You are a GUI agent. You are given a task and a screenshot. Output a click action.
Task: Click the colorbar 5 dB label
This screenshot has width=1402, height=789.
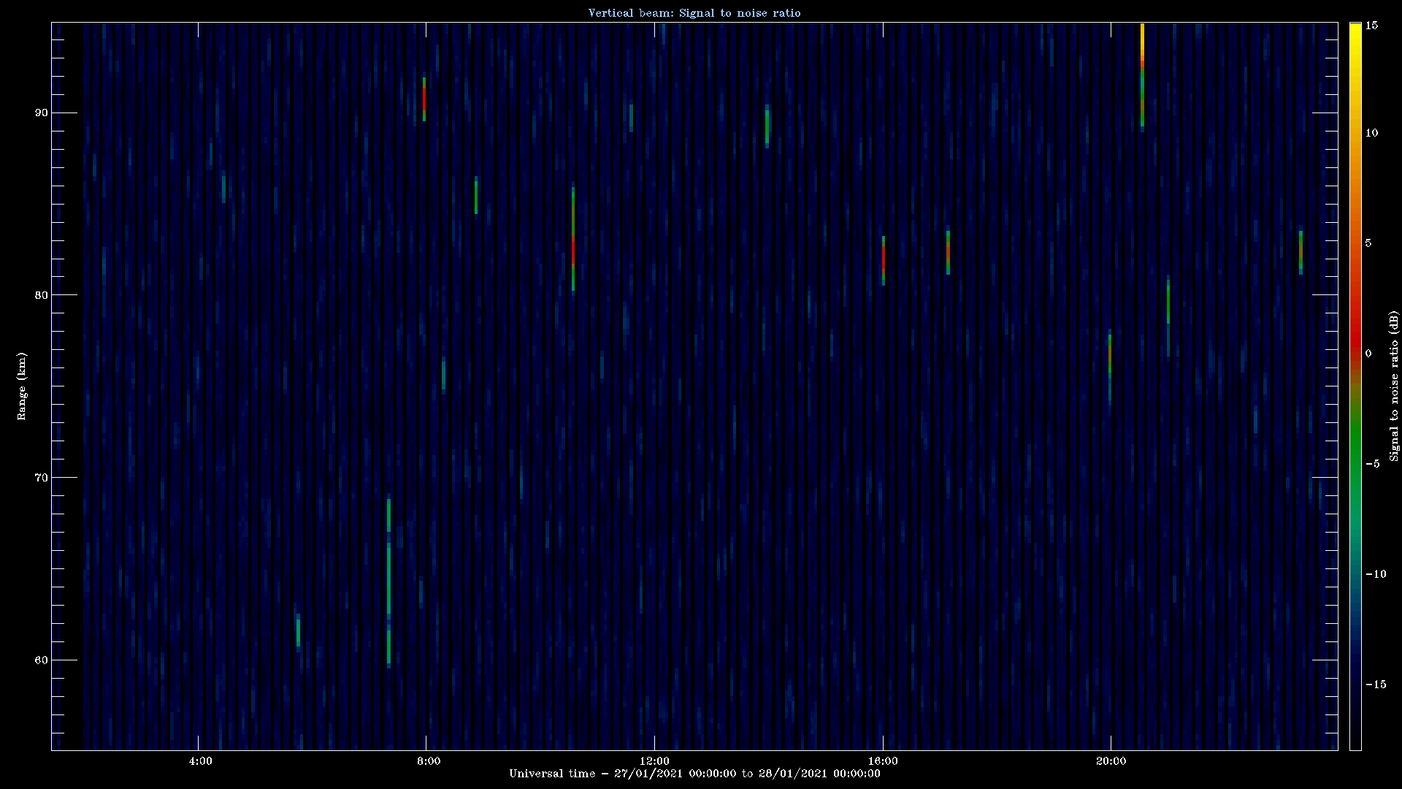click(x=1368, y=243)
